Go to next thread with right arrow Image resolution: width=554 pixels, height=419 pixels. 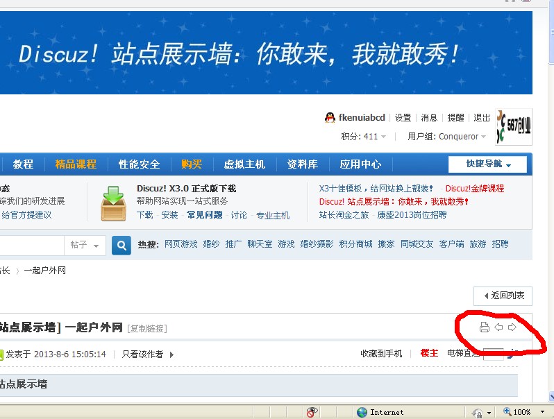pos(512,327)
